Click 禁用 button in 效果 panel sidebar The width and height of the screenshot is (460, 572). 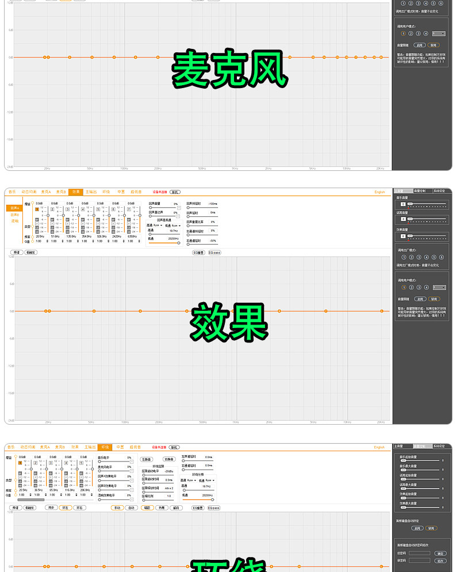coord(434,299)
